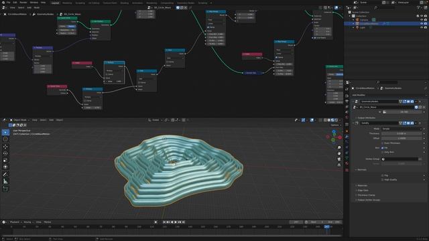The width and height of the screenshot is (429, 241).
Task: Open the Tool properties tab in Properties
Action: pos(347,89)
